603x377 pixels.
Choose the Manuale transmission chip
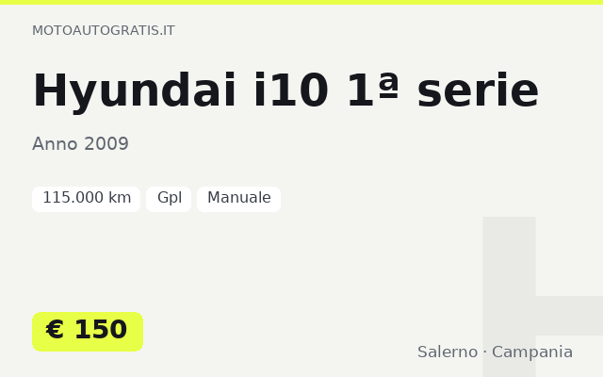(x=238, y=199)
